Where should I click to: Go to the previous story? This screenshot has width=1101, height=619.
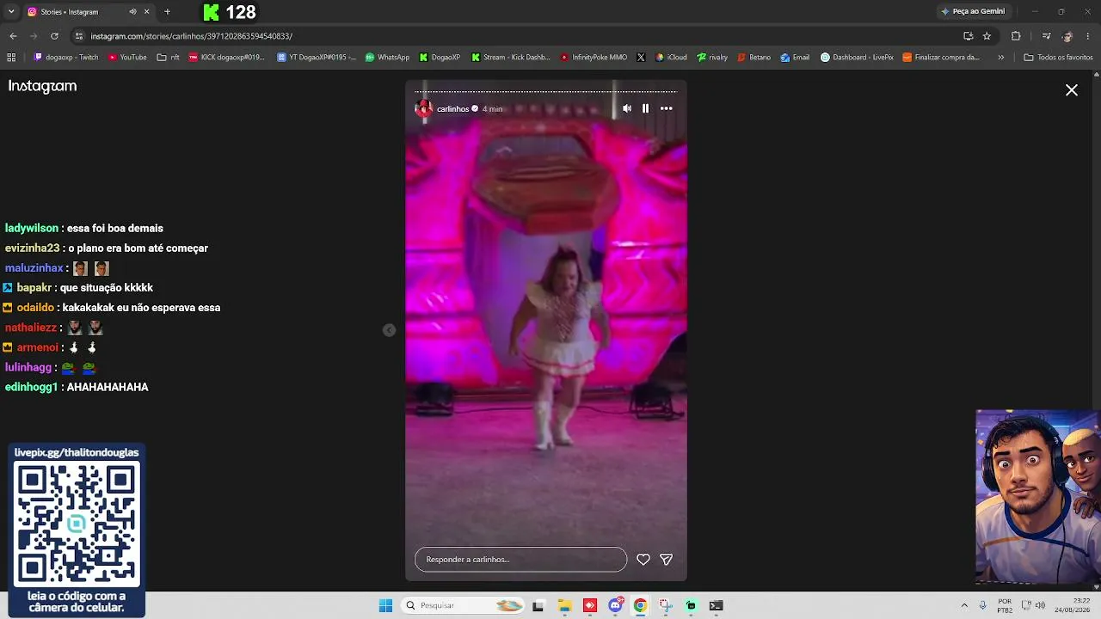pos(389,330)
